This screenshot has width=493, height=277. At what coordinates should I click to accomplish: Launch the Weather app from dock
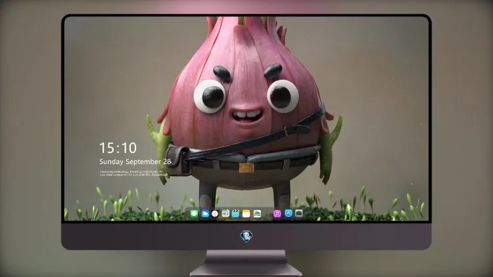[x=205, y=214]
